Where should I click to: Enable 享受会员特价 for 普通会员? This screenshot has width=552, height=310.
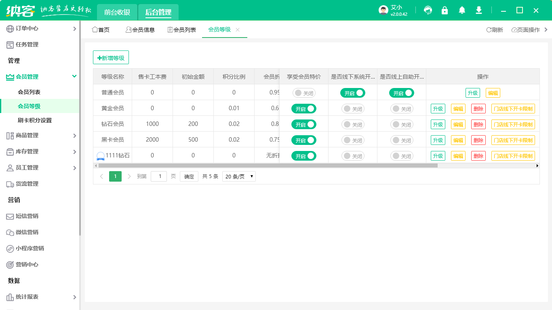304,93
